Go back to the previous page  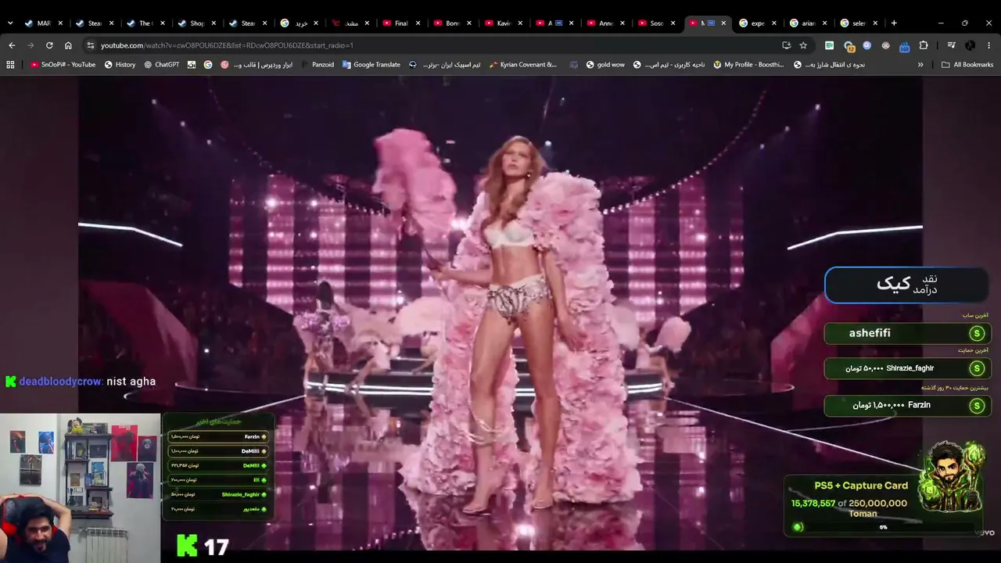click(x=12, y=45)
